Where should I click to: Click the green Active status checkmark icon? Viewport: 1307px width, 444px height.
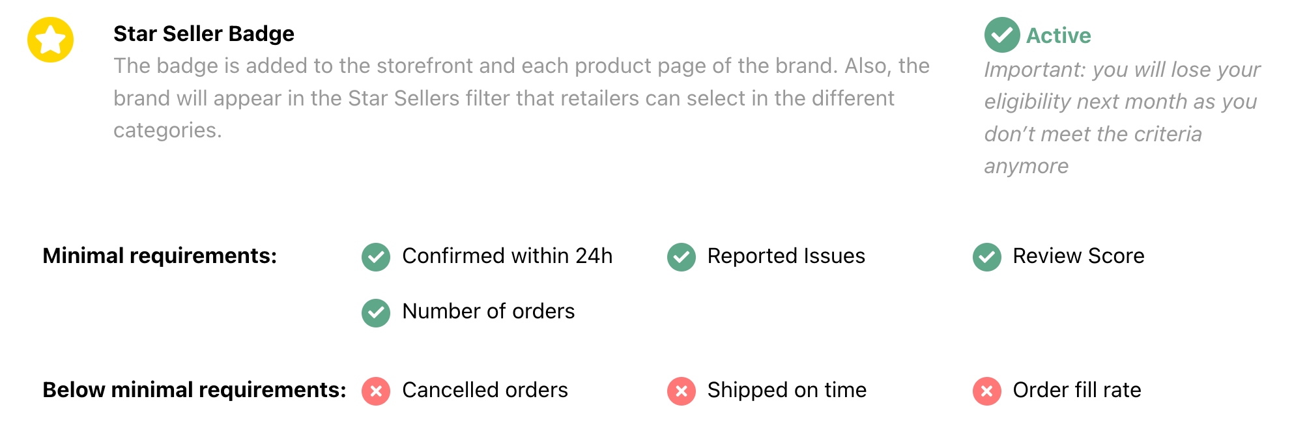[x=1002, y=35]
